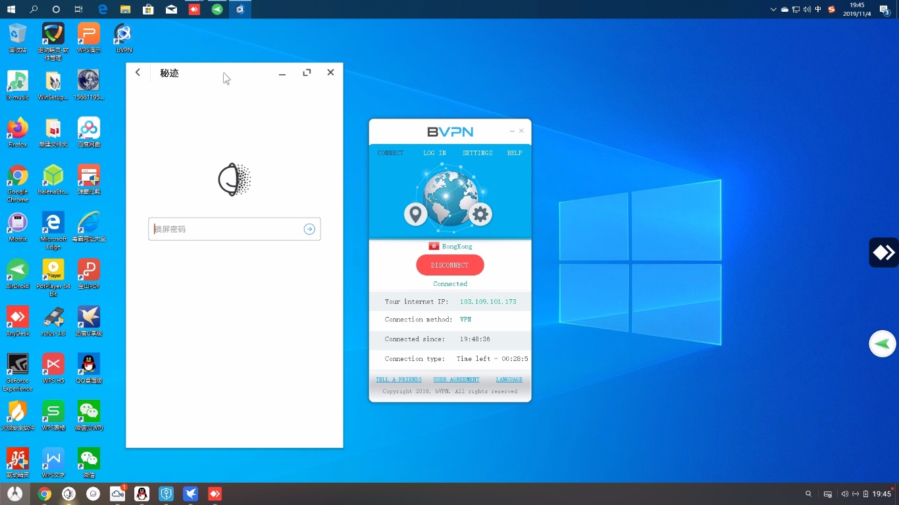Click the gear icon beside the globe
This screenshot has width=899, height=505.
(480, 214)
